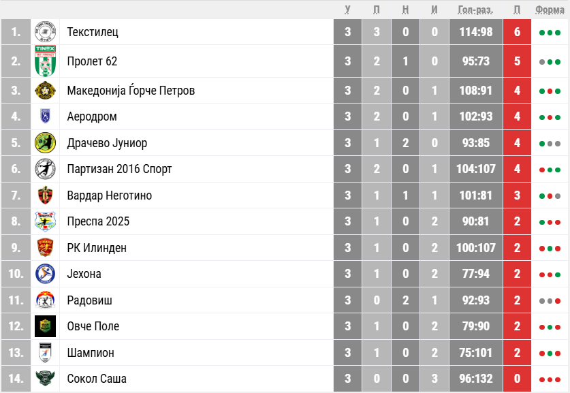This screenshot has width=570, height=393.
Task: Click the Пролет 62 Tinex crest
Action: [45, 61]
